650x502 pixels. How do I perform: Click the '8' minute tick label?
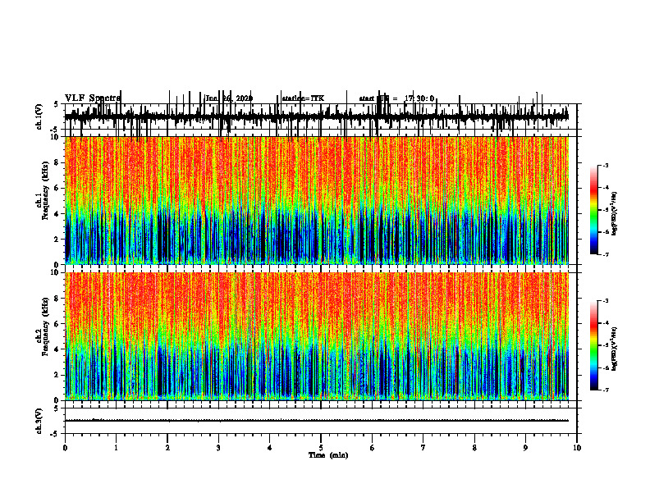[x=474, y=448]
